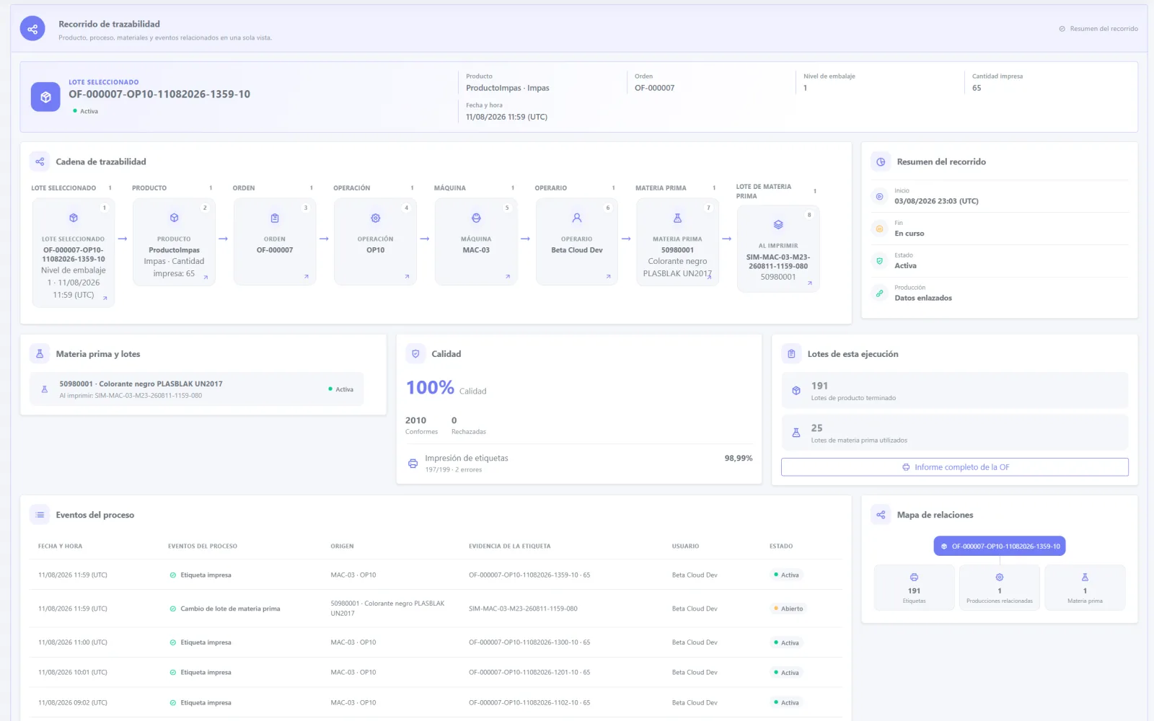Click the Lotes de esta ejecución header icon

click(791, 354)
